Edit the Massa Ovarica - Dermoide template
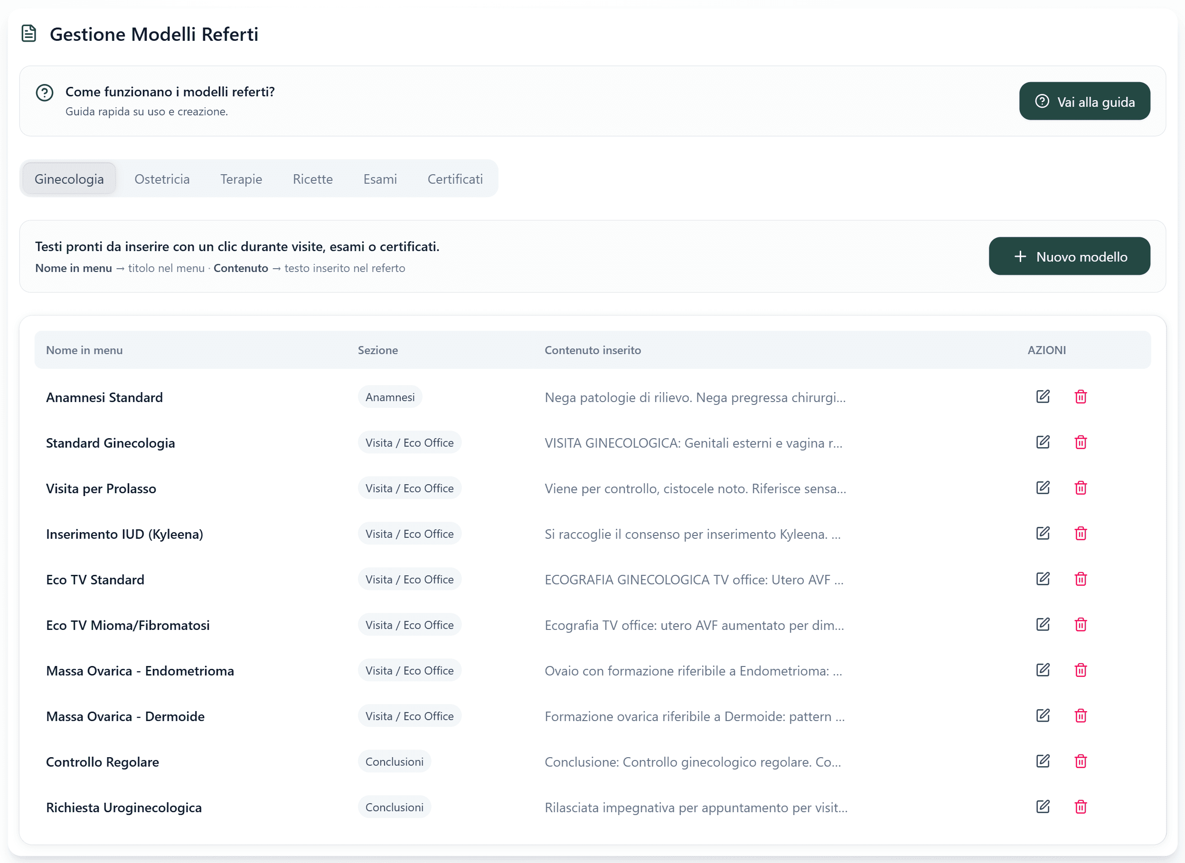The image size is (1185, 863). click(1043, 716)
